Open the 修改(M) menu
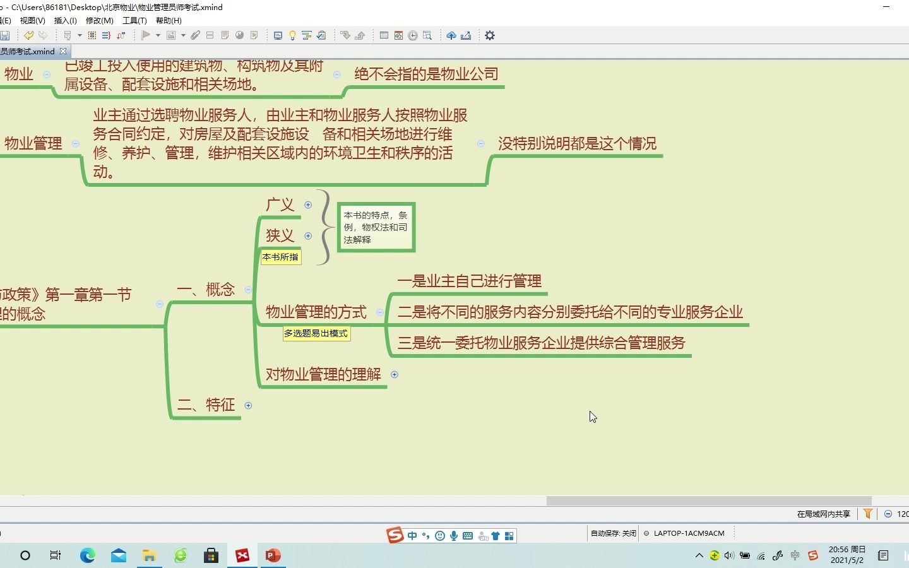Image resolution: width=909 pixels, height=568 pixels. pos(99,20)
